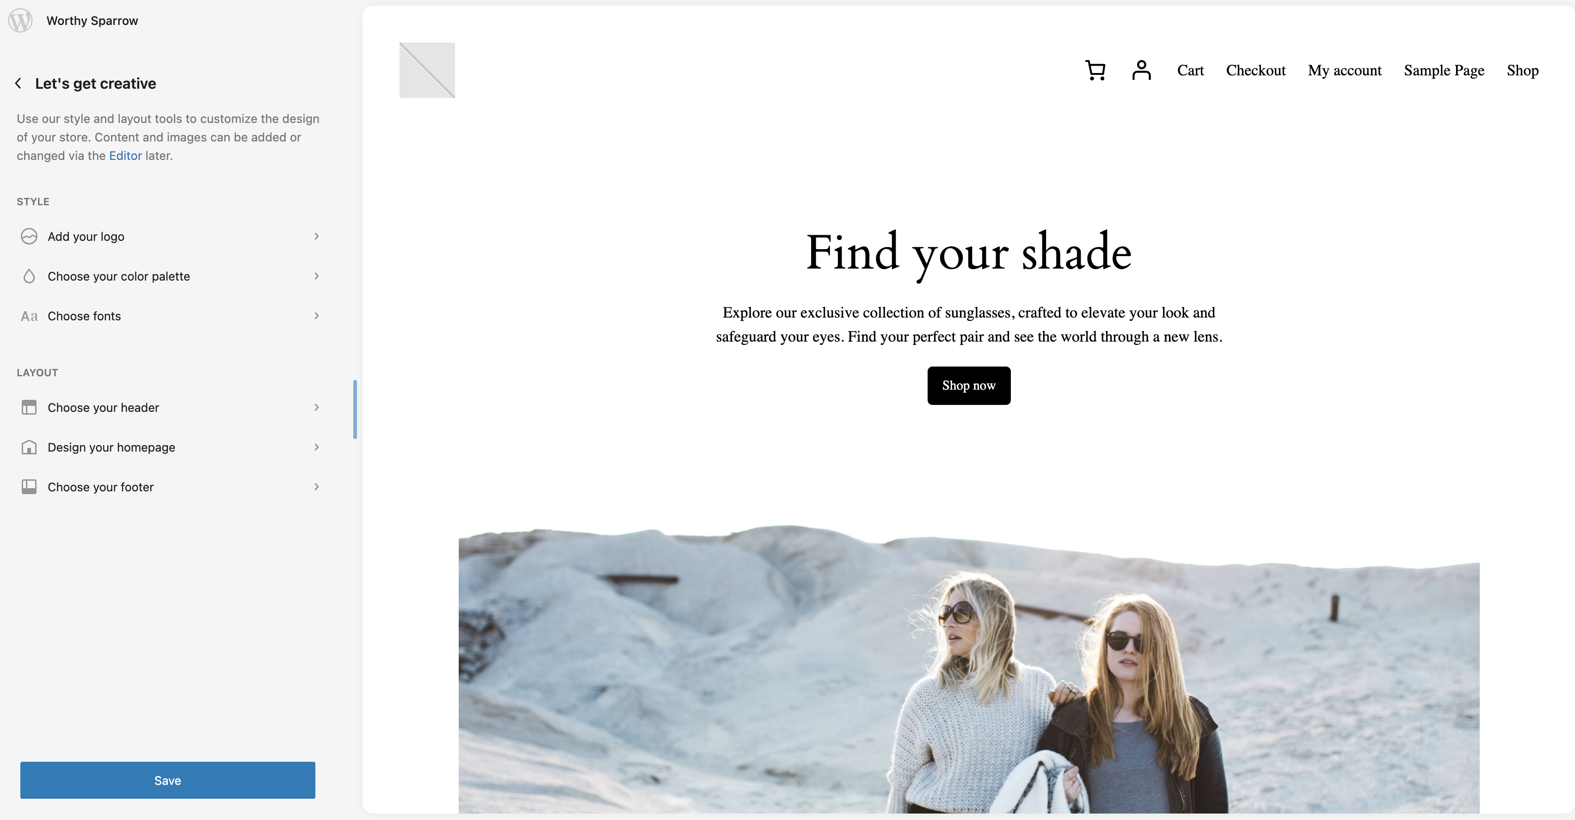The image size is (1575, 820).
Task: Click the placeholder site logo image
Action: (x=427, y=70)
